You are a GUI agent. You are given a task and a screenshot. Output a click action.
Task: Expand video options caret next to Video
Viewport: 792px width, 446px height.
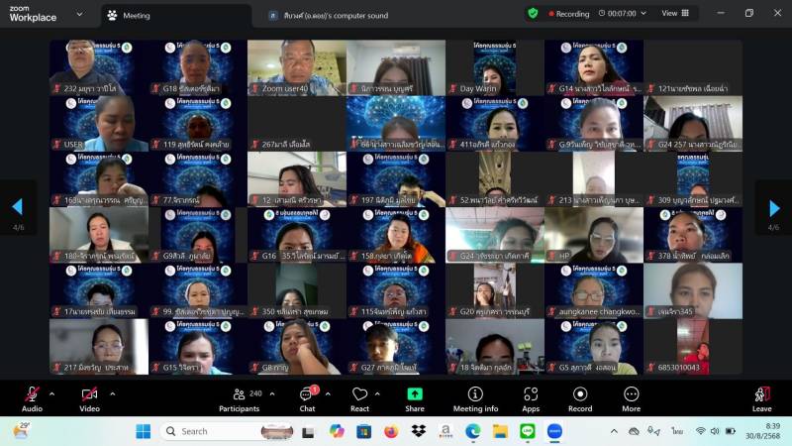[x=112, y=393]
